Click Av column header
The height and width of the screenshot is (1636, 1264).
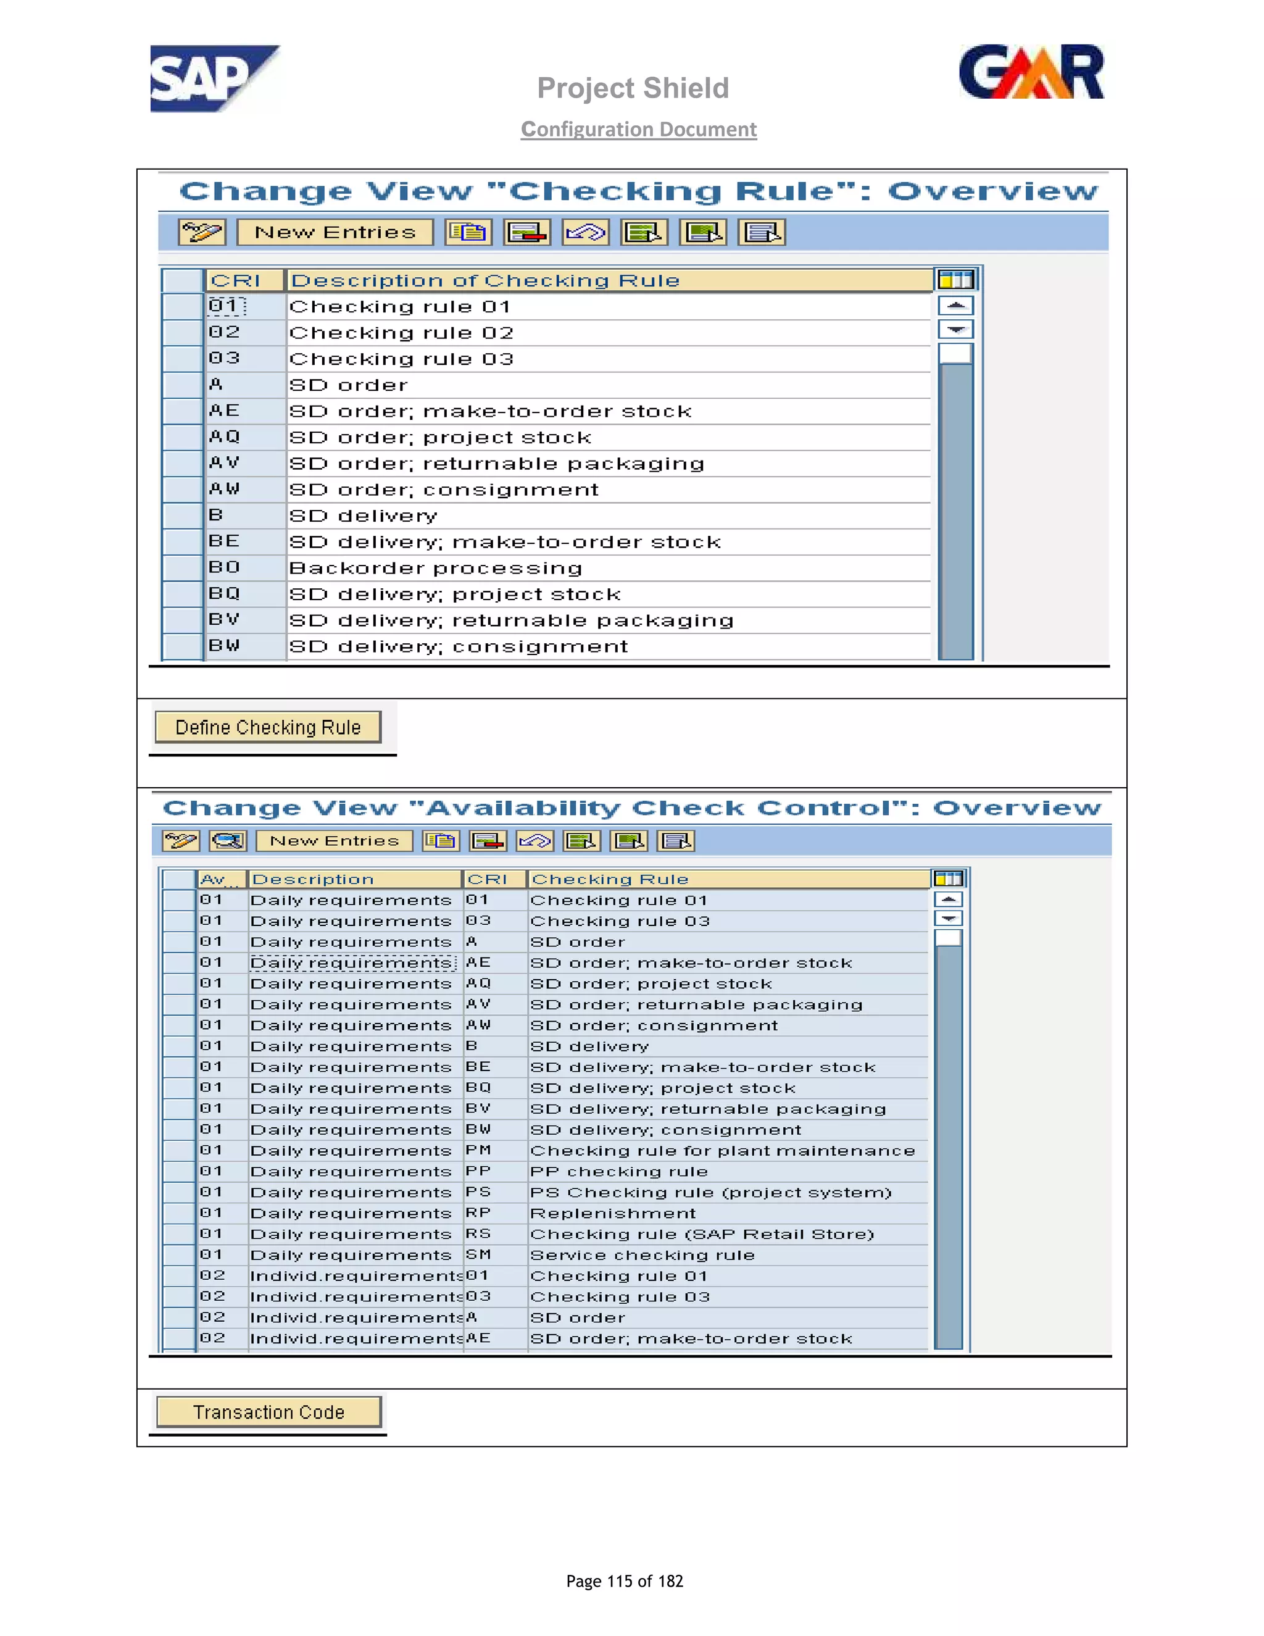(x=222, y=879)
